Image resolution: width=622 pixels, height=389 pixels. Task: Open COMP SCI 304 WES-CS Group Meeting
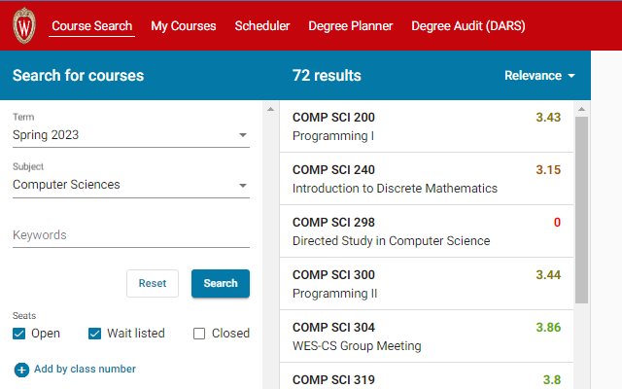[426, 336]
